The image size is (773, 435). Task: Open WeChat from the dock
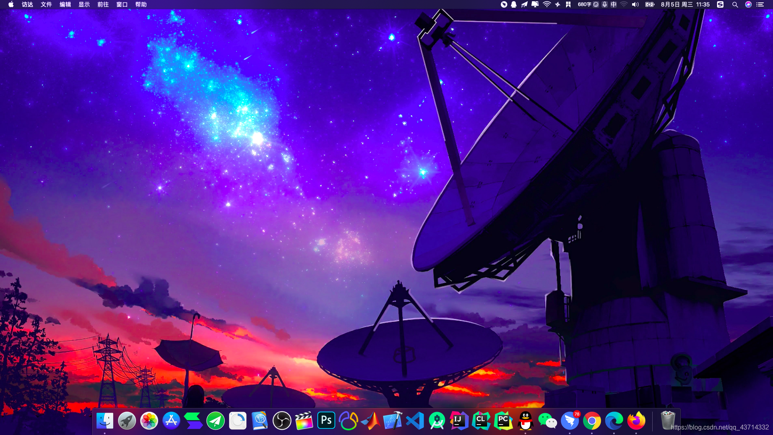click(x=548, y=421)
